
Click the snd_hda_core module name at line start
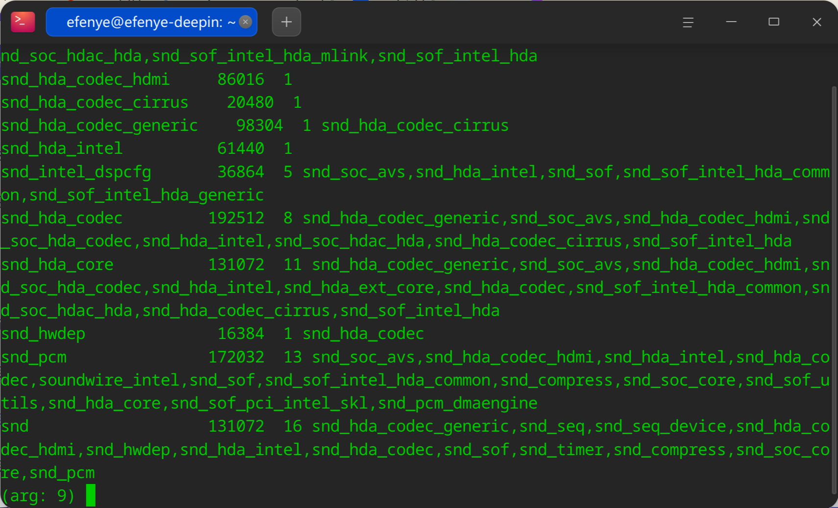[x=57, y=265]
